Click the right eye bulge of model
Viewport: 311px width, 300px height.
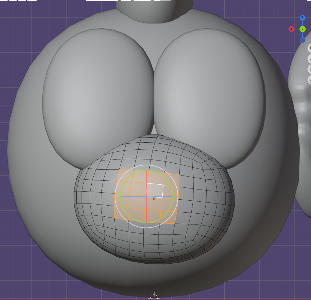pyautogui.click(x=210, y=94)
